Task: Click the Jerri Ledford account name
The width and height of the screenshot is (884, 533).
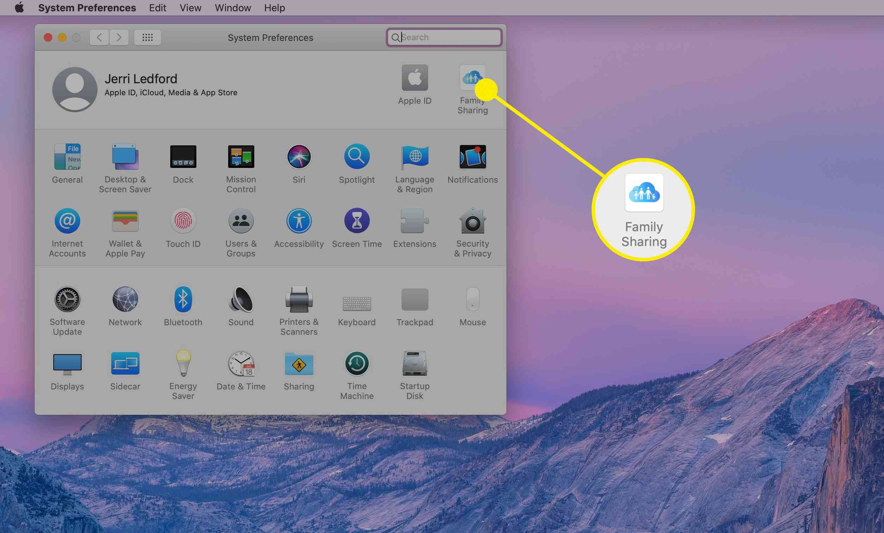Action: click(x=141, y=79)
